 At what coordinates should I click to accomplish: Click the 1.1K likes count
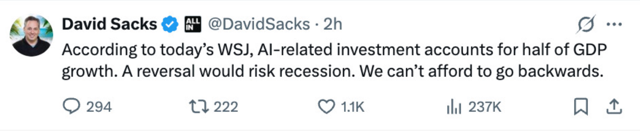coord(352,107)
